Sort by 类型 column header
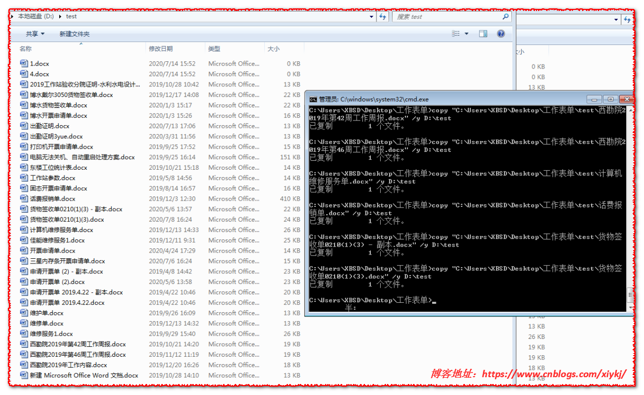This screenshot has width=644, height=395. tap(214, 49)
